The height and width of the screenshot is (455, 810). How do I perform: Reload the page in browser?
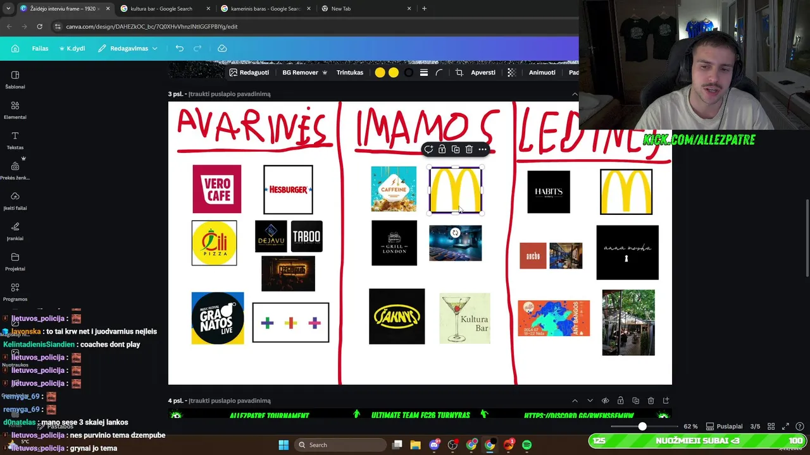coord(39,27)
